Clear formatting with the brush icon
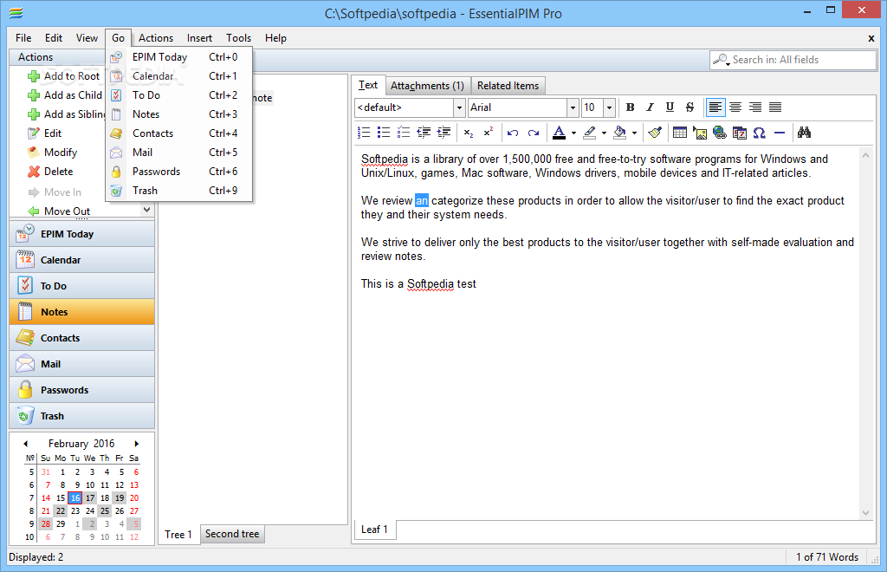The width and height of the screenshot is (887, 572). pos(655,133)
